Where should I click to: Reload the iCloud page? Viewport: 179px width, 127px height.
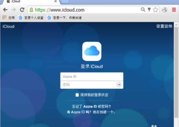pyautogui.click(x=22, y=10)
